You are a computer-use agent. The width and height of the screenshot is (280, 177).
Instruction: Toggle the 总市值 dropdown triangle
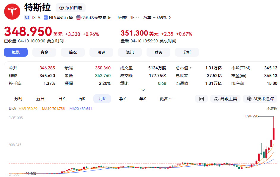[x=191, y=68]
